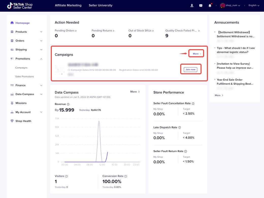
Task: Click the TikTok Shop Seller Center logo
Action: point(20,6)
